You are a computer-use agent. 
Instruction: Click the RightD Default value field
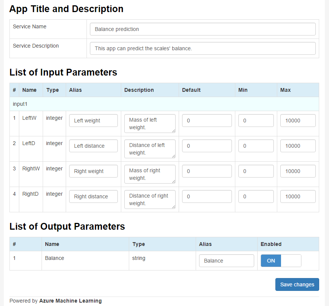coord(207,196)
